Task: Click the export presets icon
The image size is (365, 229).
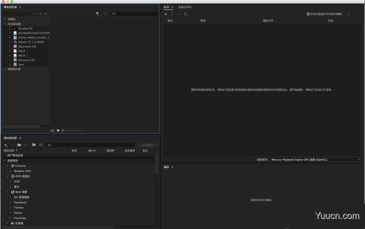Action: pyautogui.click(x=40, y=145)
